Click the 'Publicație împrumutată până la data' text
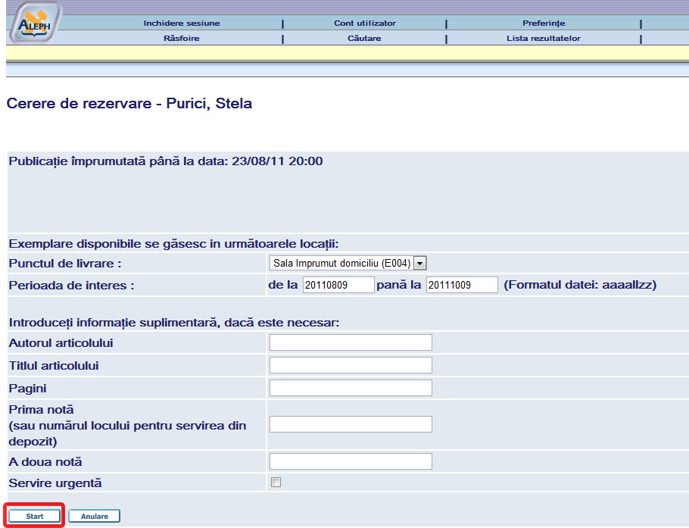Viewport: 689px width, 528px height. pos(166,161)
